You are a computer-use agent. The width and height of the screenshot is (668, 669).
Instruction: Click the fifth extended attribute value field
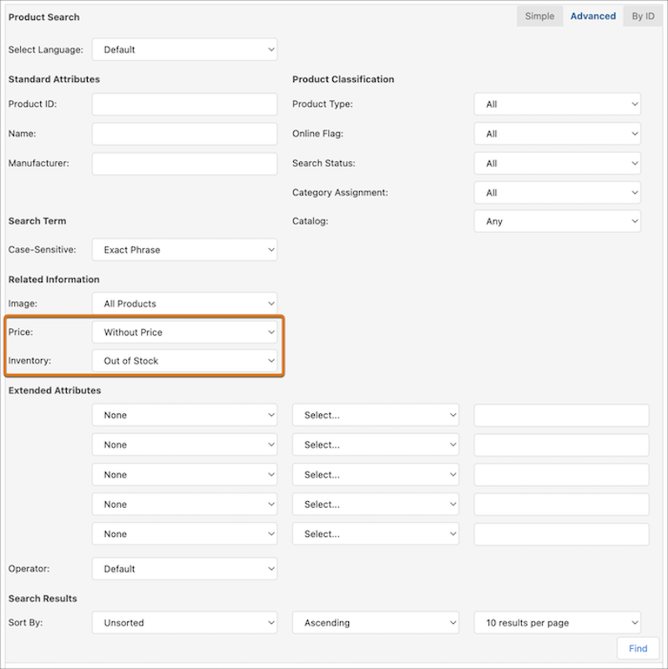click(561, 535)
